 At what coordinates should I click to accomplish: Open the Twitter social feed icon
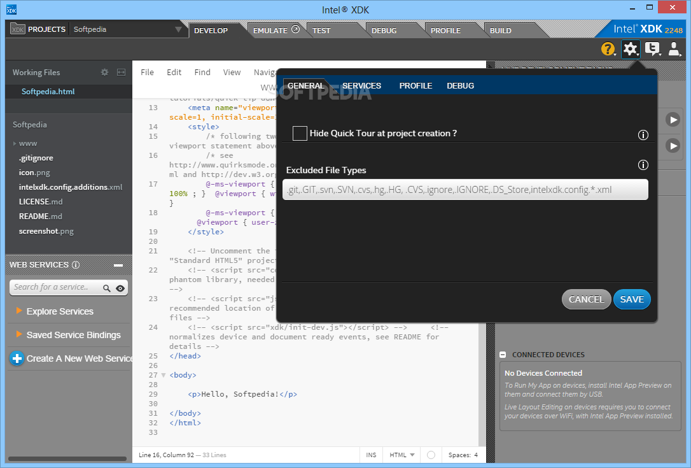pyautogui.click(x=653, y=49)
